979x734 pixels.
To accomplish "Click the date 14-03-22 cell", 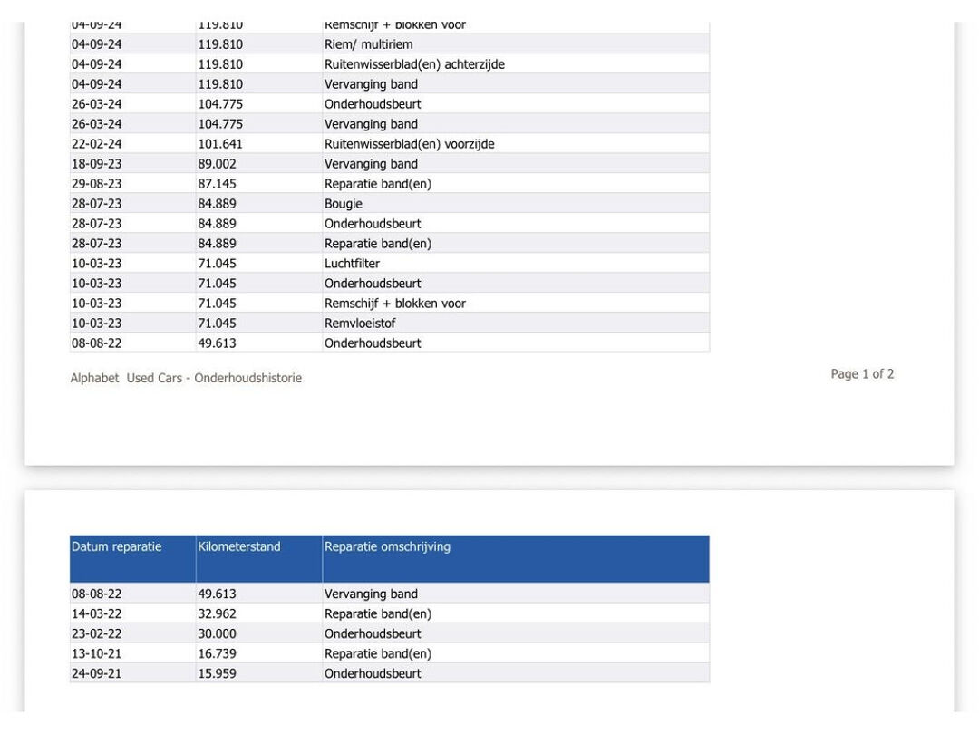I will (97, 614).
